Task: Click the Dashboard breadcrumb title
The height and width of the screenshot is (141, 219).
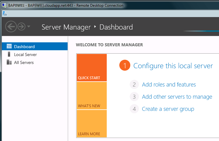Action: coord(116,27)
